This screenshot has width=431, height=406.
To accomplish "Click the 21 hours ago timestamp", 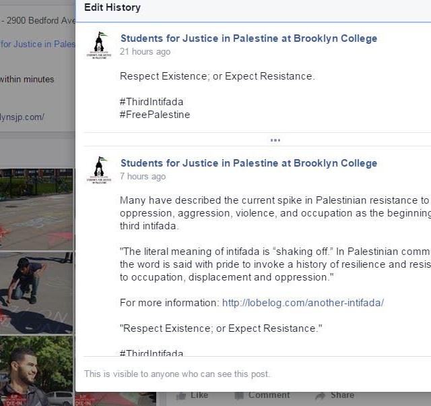I will [145, 52].
